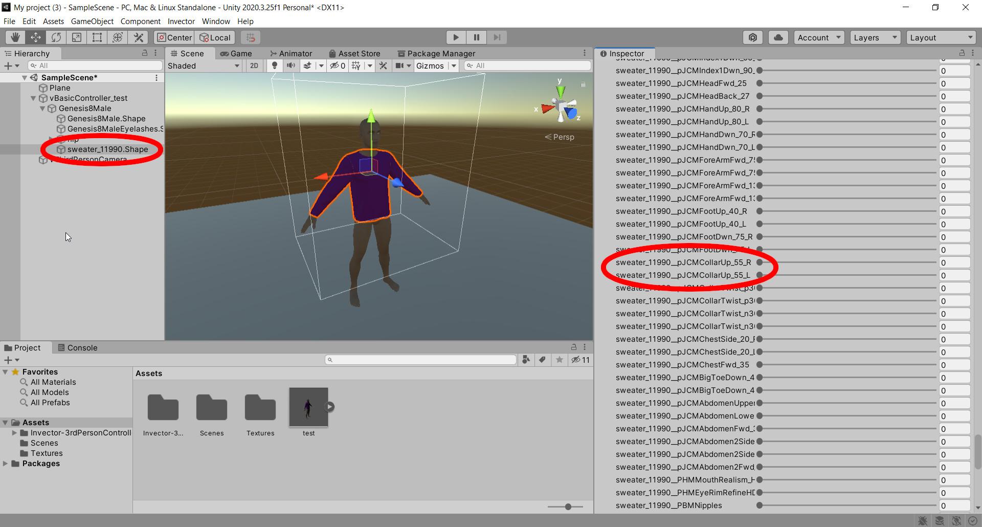This screenshot has height=527, width=982.
Task: Adjust the Project icon size slider
Action: tap(566, 507)
